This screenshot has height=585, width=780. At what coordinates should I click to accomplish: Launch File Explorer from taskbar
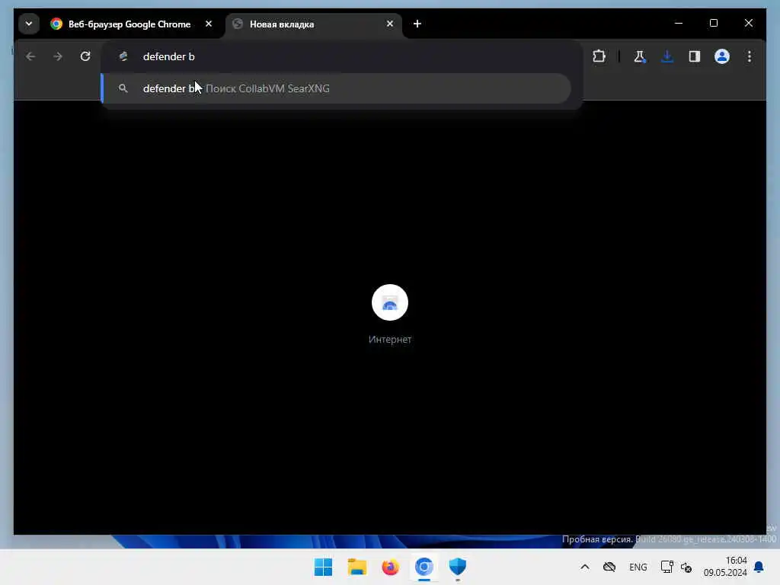tap(357, 567)
